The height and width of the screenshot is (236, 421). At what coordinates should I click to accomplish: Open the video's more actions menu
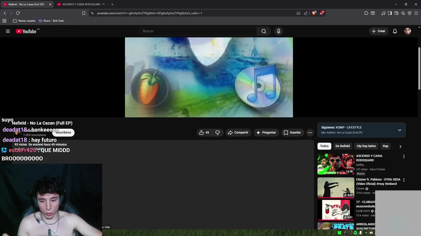coord(310,132)
